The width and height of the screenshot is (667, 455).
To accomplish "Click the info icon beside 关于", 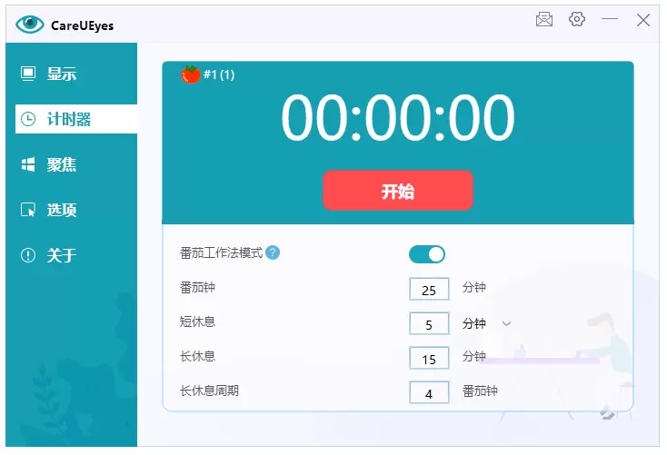I will click(28, 255).
